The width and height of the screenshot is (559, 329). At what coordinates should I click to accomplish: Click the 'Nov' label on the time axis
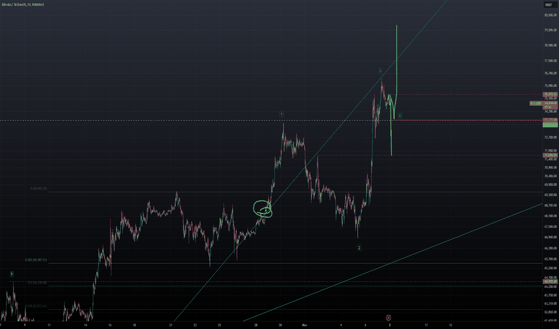305,325
